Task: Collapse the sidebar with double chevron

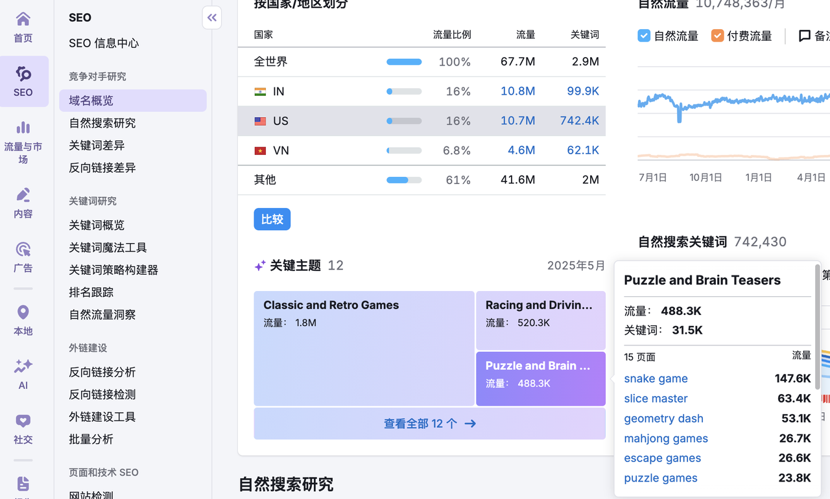Action: (212, 18)
